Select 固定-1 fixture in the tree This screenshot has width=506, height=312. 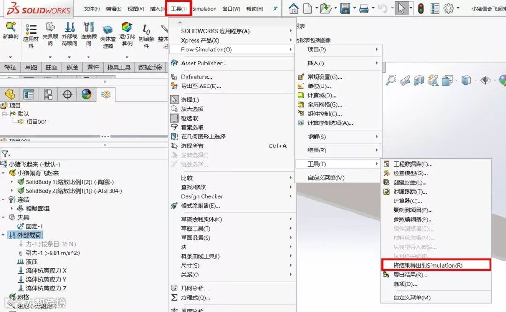34,226
